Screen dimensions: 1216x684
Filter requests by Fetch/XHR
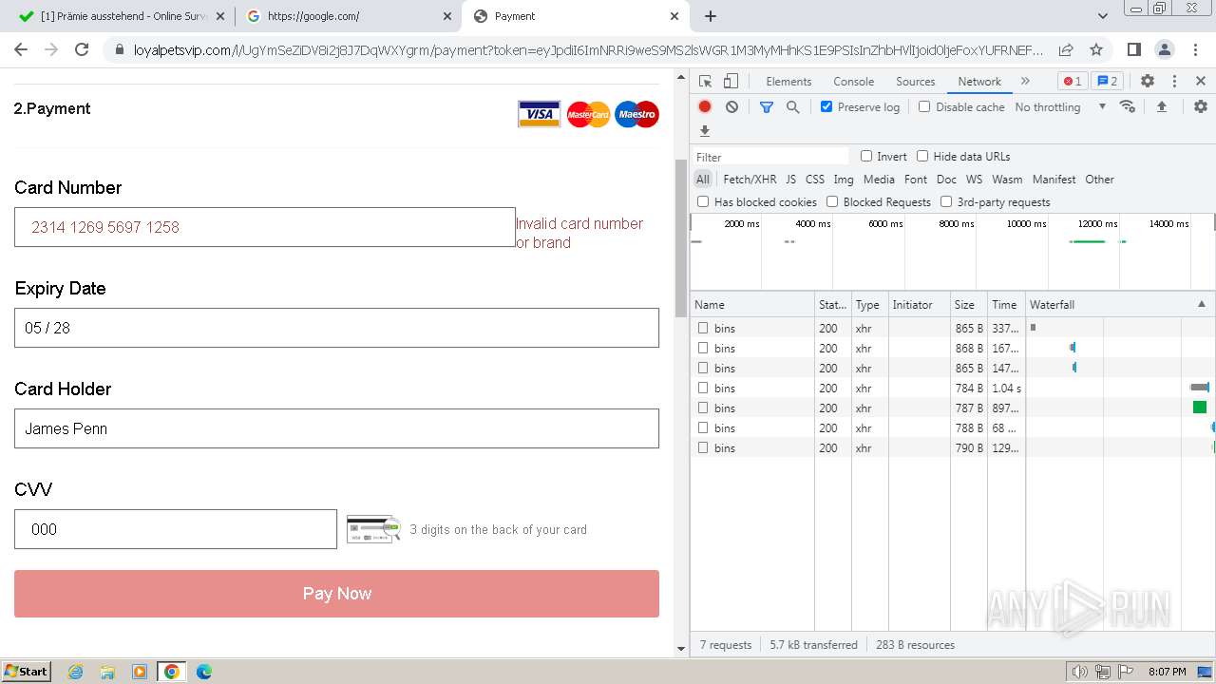point(750,179)
